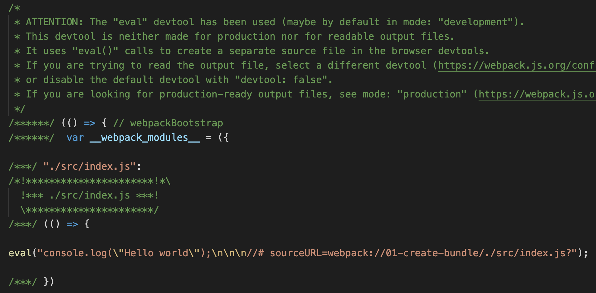Click the var keyword
The image size is (596, 293).
coord(75,137)
